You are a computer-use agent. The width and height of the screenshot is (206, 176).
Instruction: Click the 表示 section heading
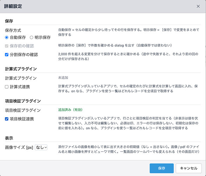tap(9, 138)
